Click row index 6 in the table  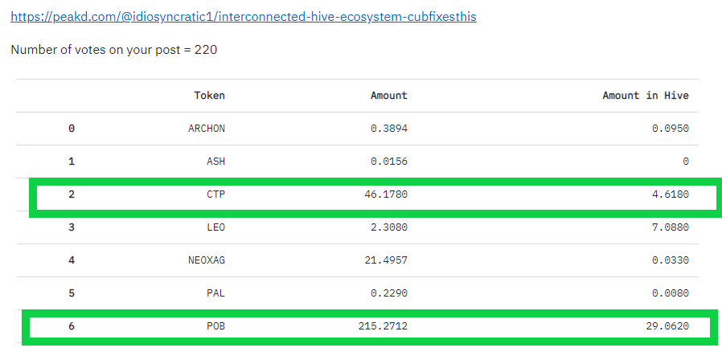point(72,326)
